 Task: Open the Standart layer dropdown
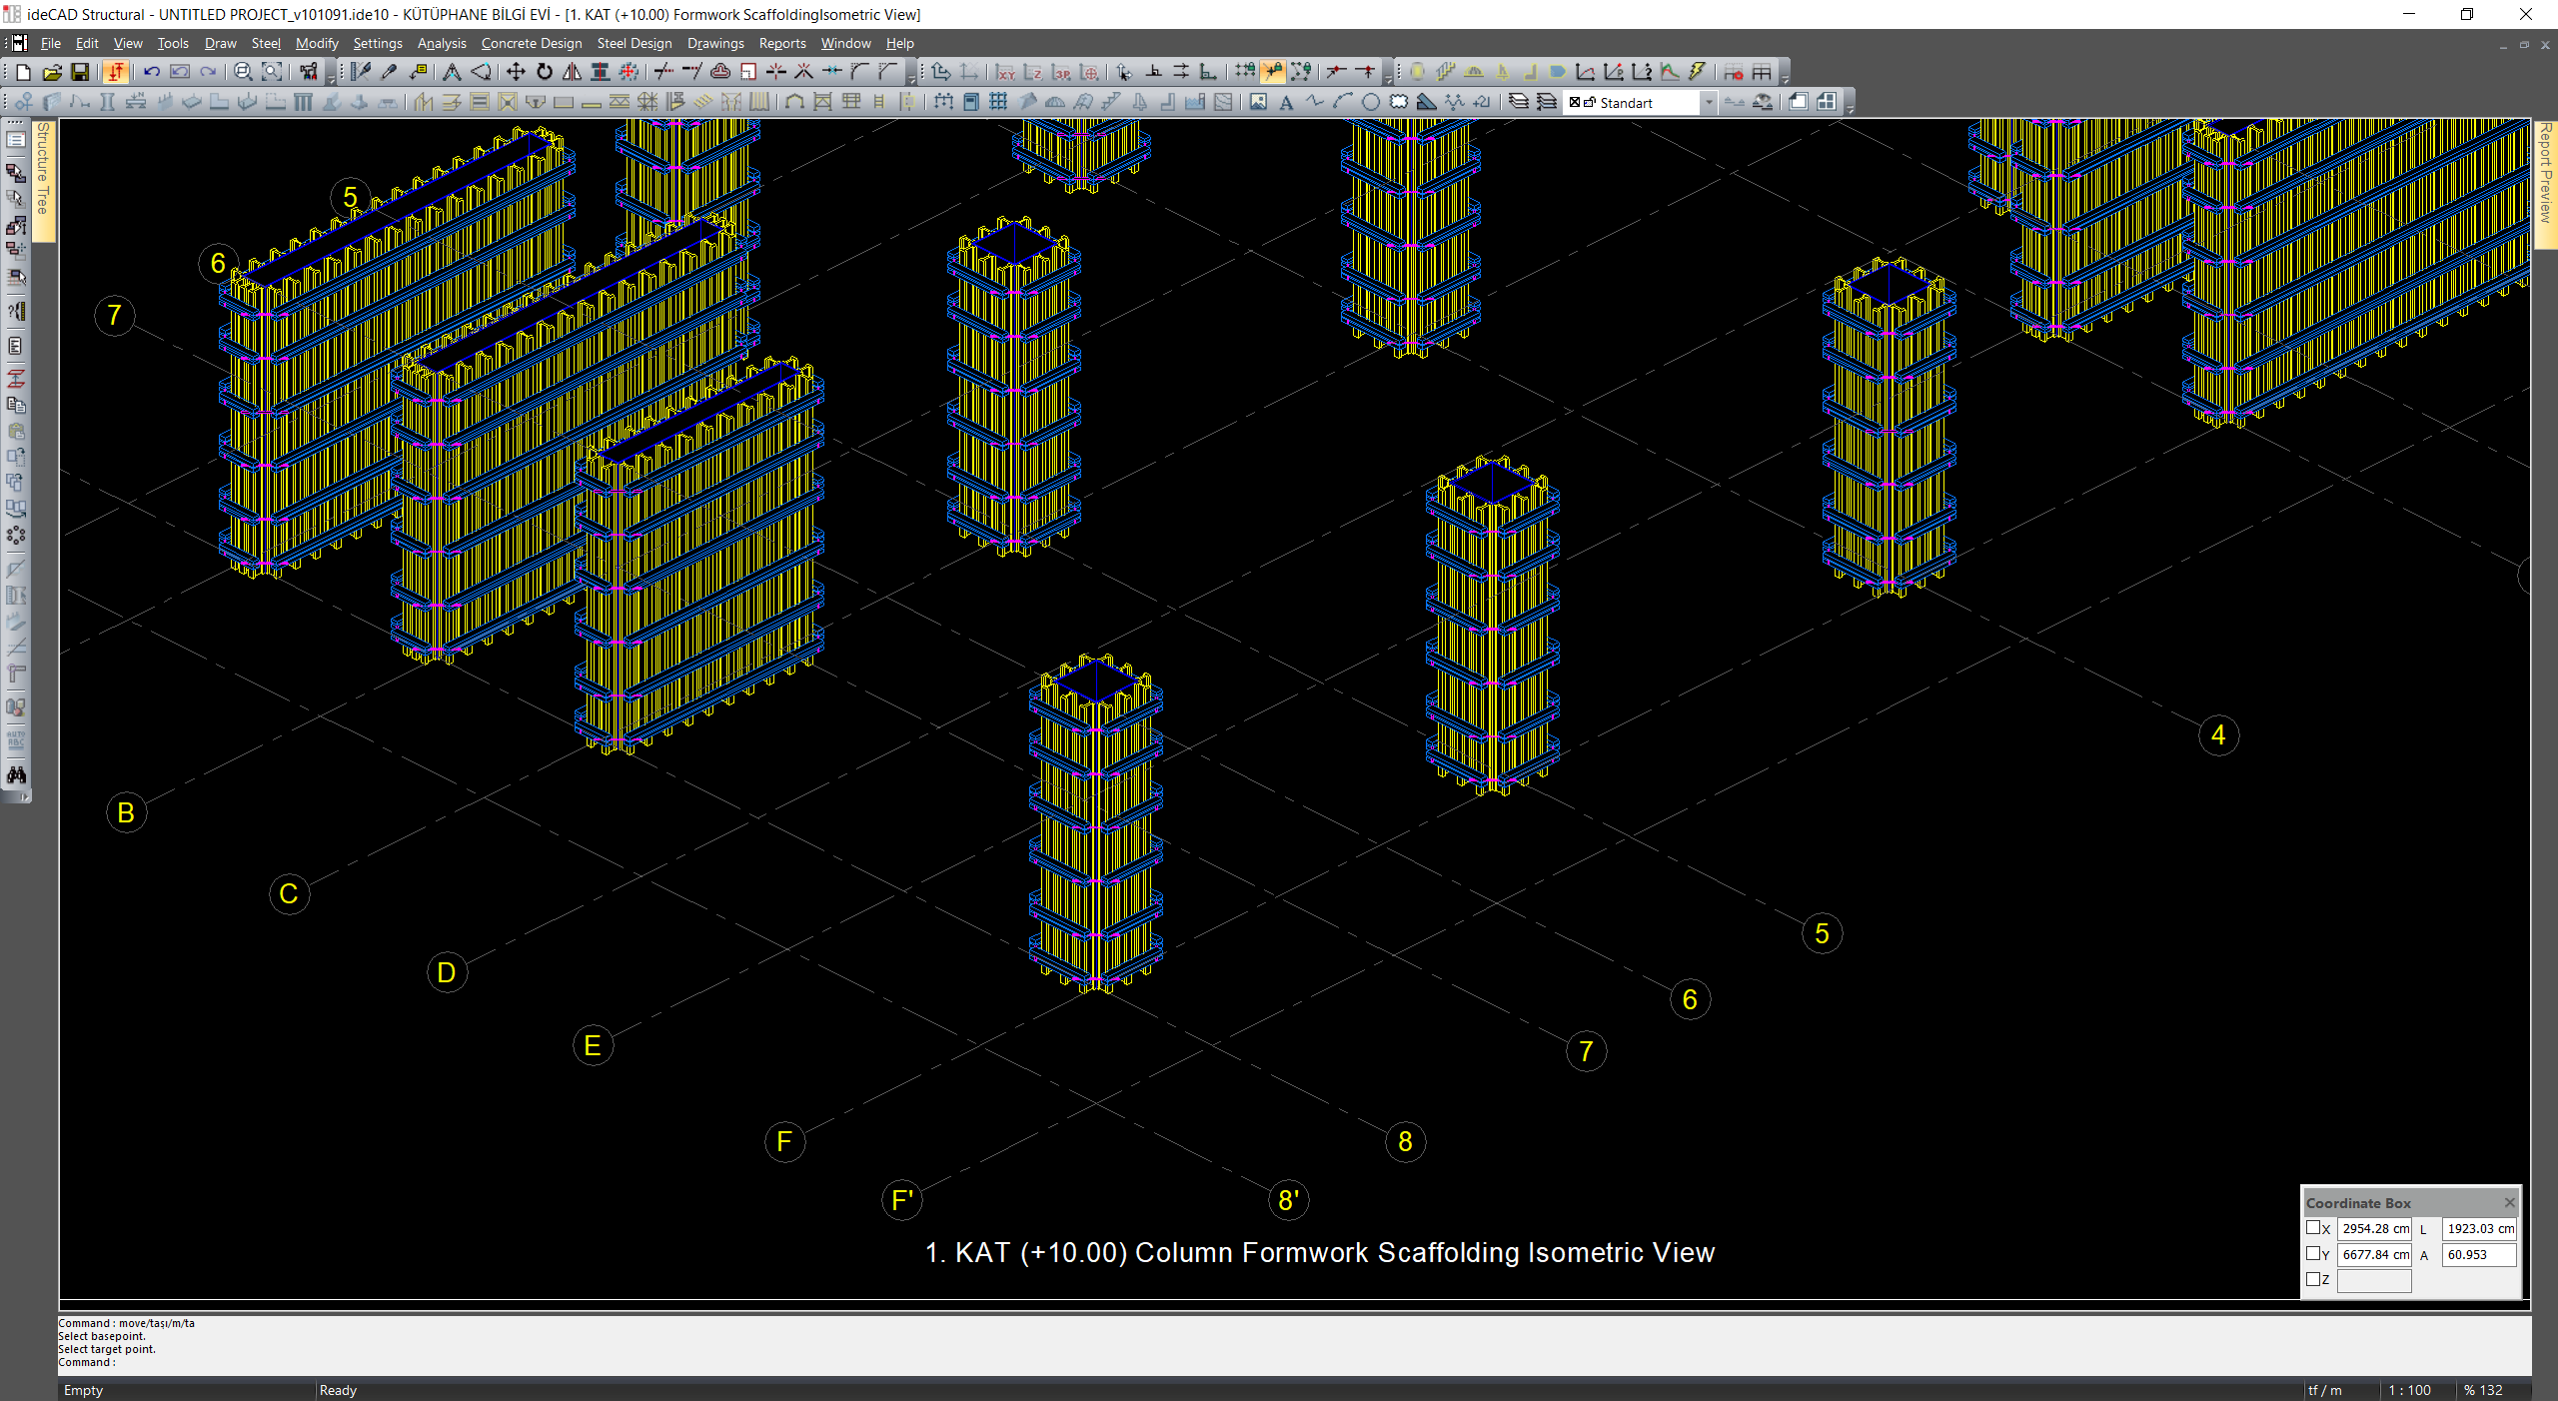(1708, 102)
